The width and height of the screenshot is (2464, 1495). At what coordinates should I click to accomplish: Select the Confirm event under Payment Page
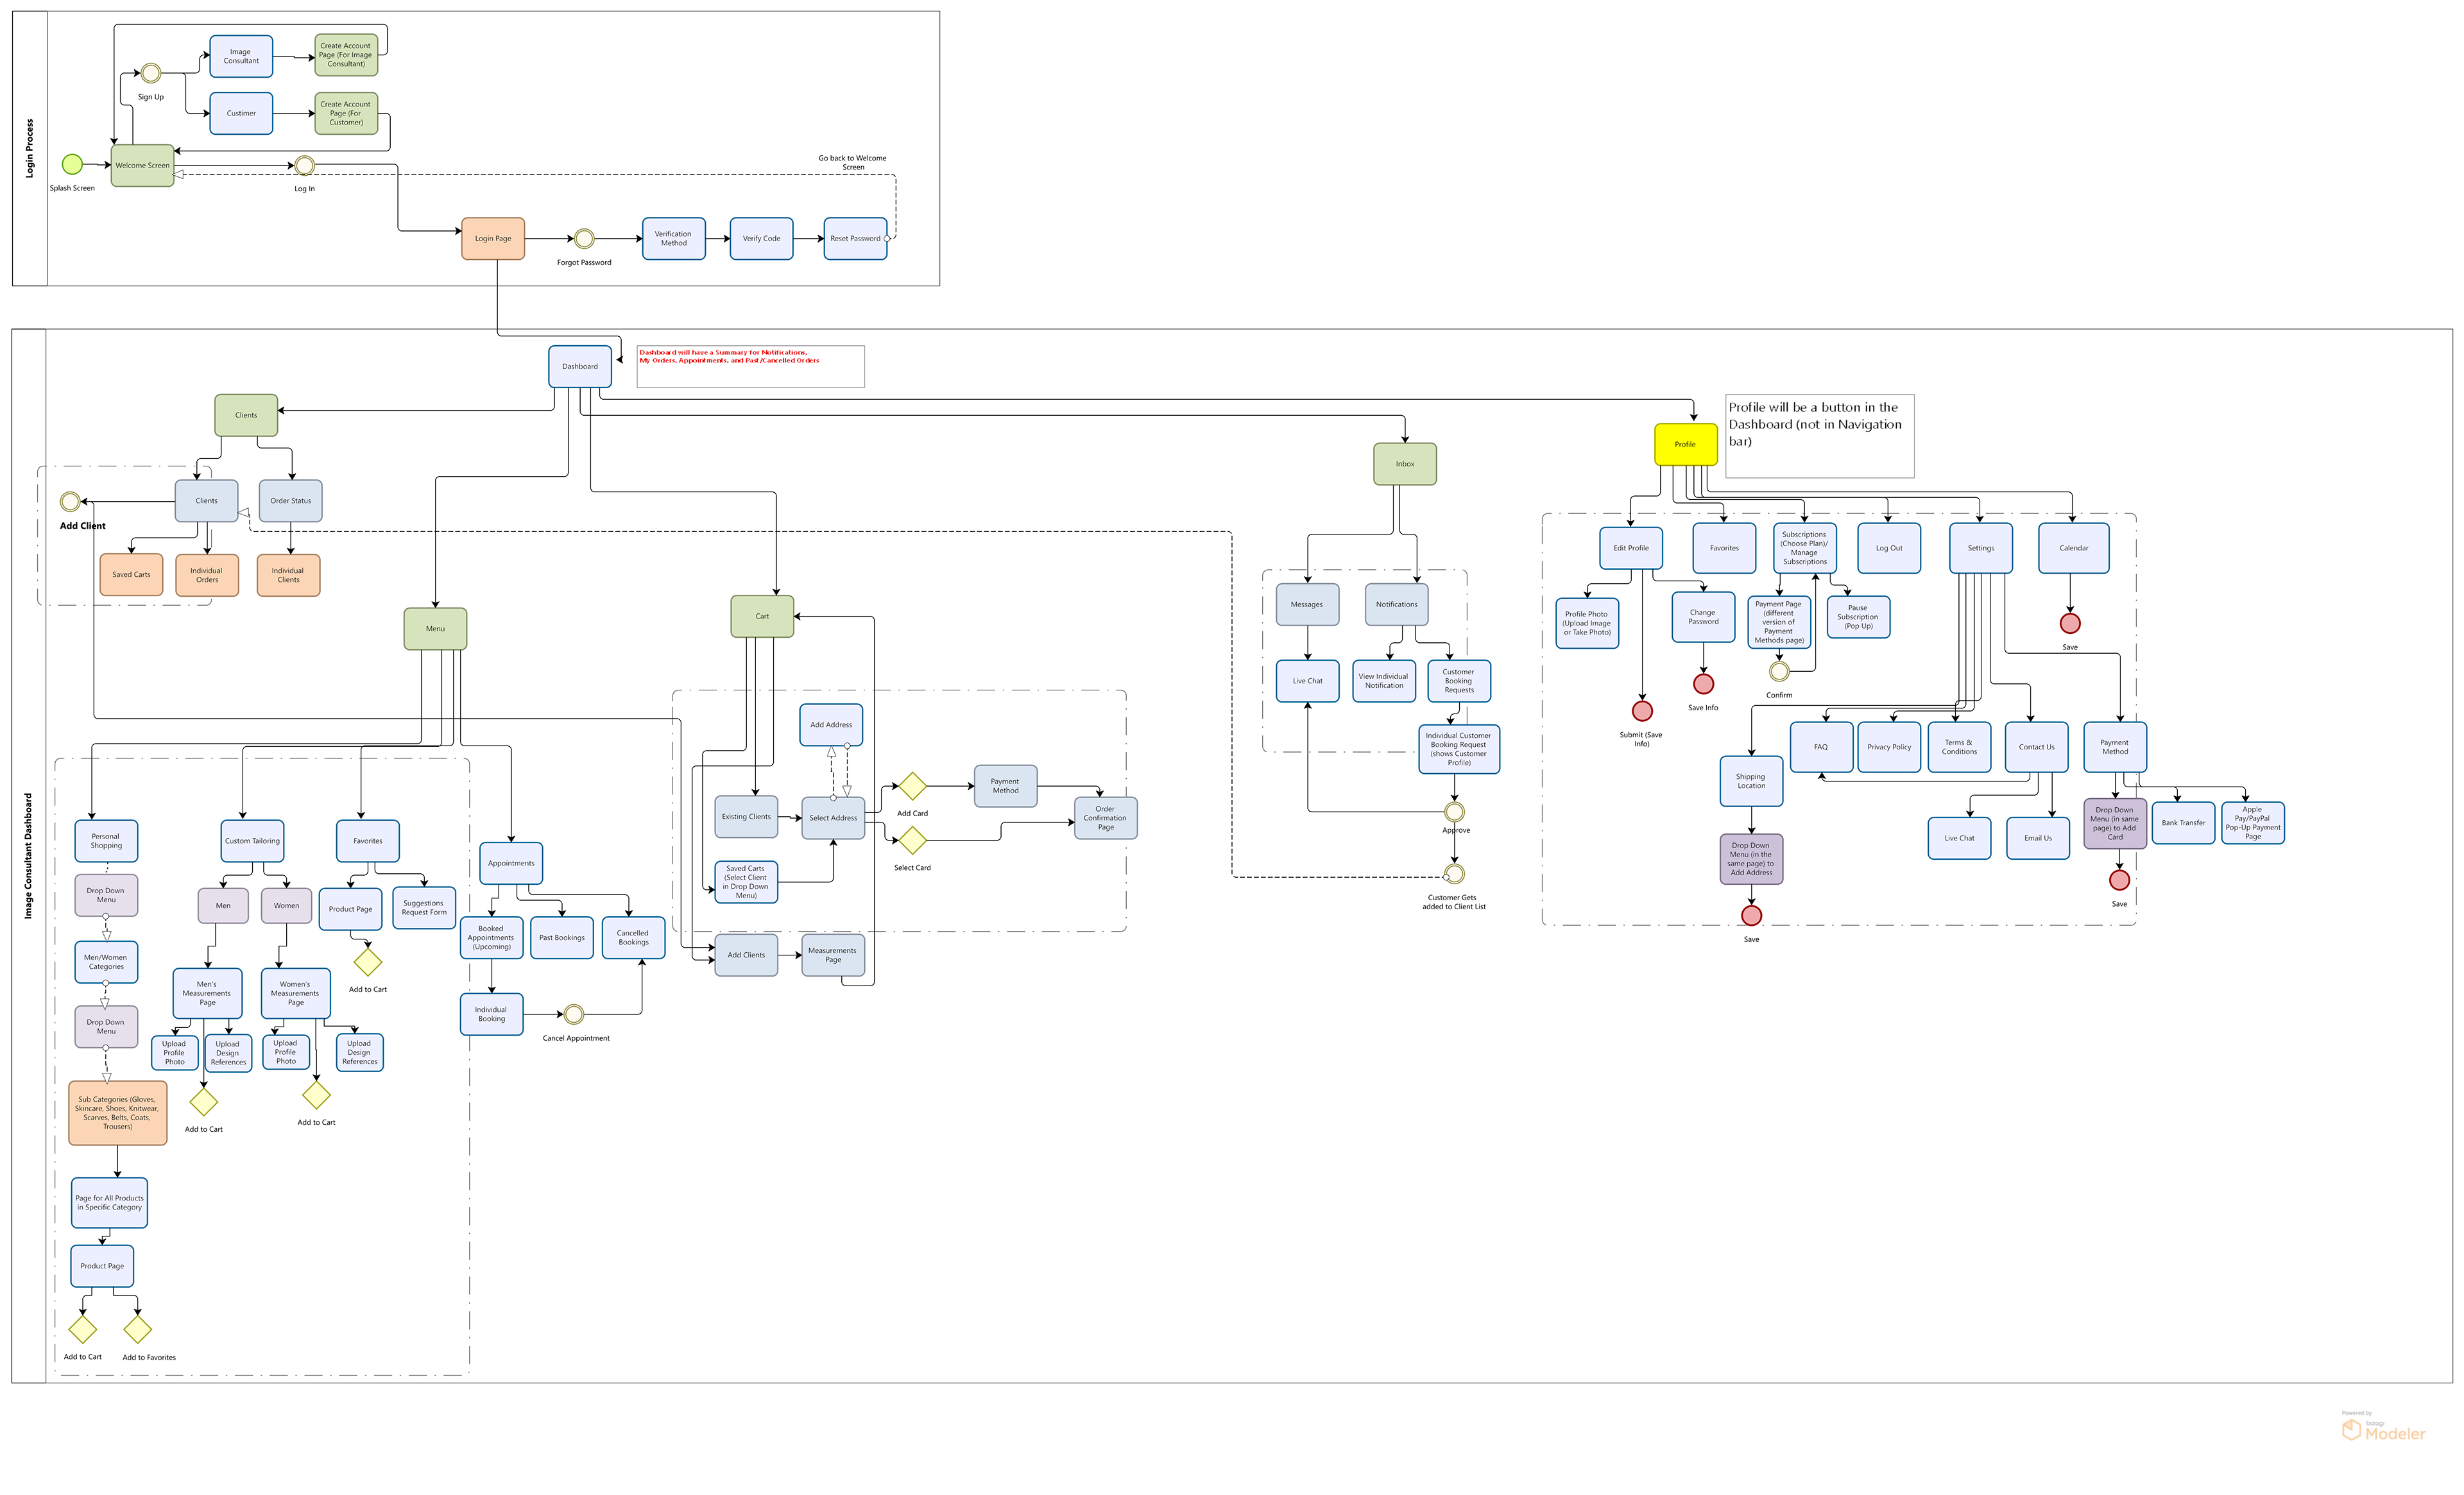[1779, 671]
